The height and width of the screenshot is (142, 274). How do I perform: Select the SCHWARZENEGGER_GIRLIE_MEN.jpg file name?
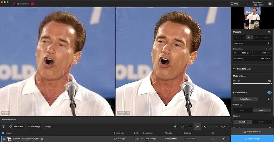[x=28, y=139]
